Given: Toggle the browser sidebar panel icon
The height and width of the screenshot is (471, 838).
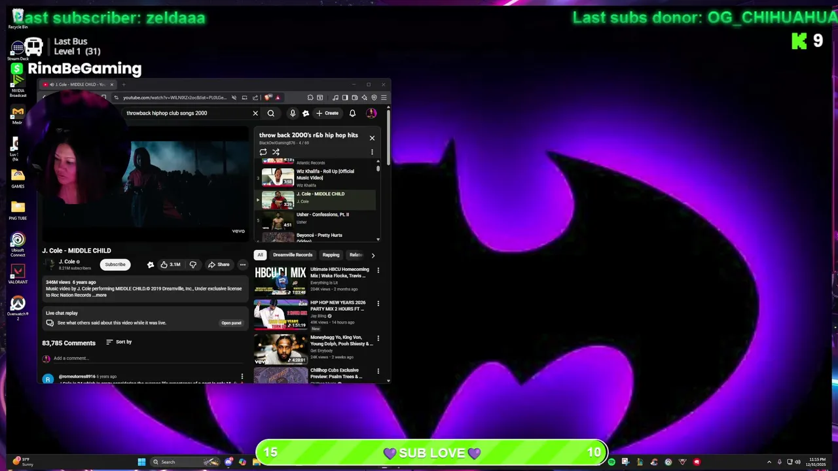Looking at the screenshot, I should tap(345, 98).
